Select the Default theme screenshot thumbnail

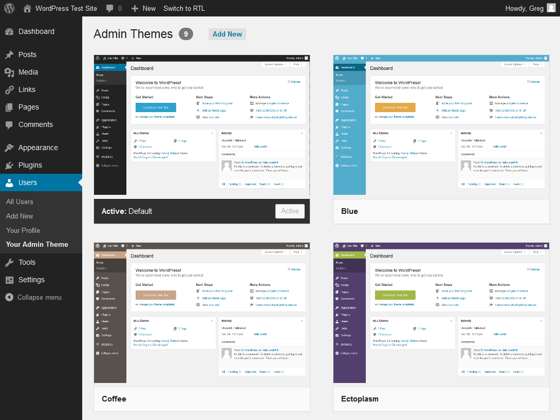point(202,125)
